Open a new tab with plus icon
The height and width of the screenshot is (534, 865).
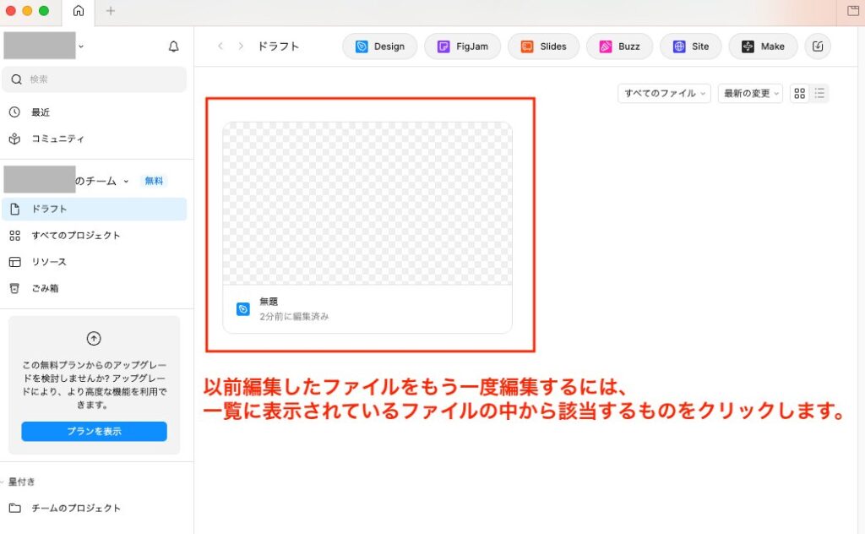pyautogui.click(x=111, y=11)
